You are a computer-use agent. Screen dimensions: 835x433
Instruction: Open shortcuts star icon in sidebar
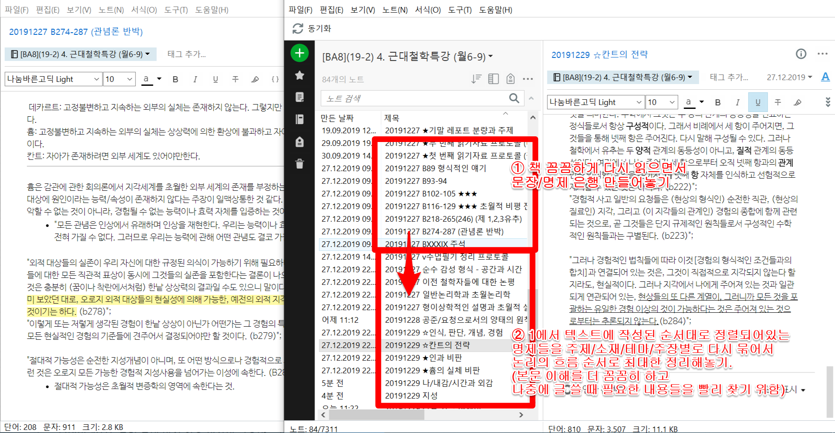click(x=300, y=75)
